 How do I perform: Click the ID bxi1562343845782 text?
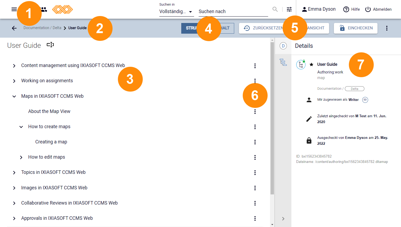point(314,156)
